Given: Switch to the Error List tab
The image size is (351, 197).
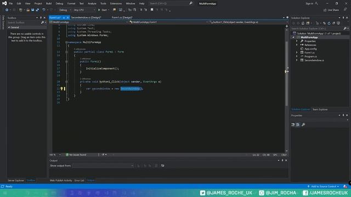Looking at the screenshot, I should click(x=79, y=180).
